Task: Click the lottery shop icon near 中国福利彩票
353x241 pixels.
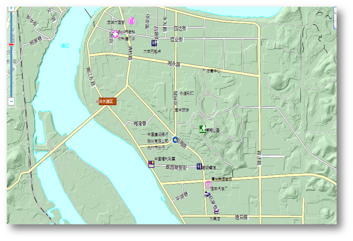Action: [151, 164]
